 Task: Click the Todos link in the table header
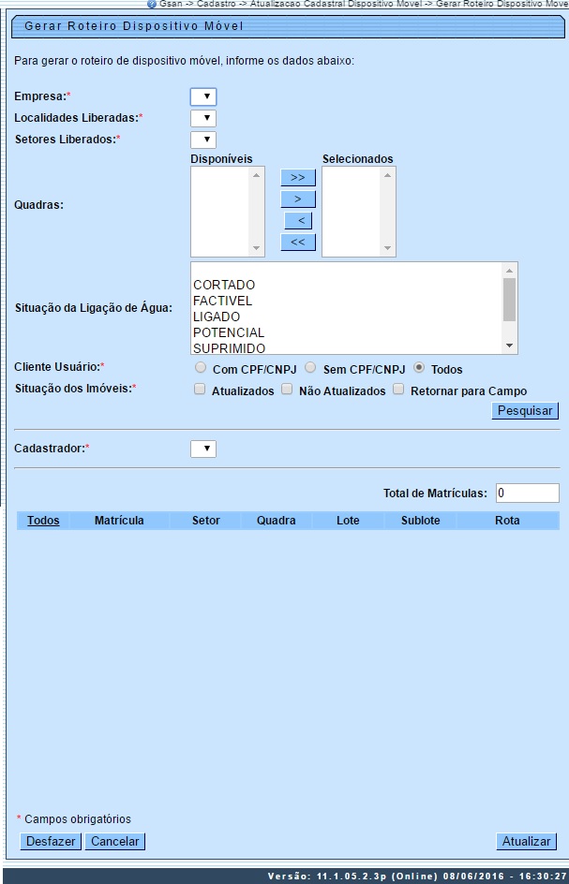(43, 521)
